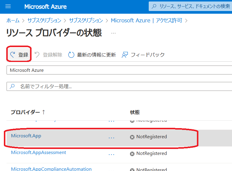This screenshot has width=232, height=171.
Task: Sort by プロバイダー column header
Action: 28,112
